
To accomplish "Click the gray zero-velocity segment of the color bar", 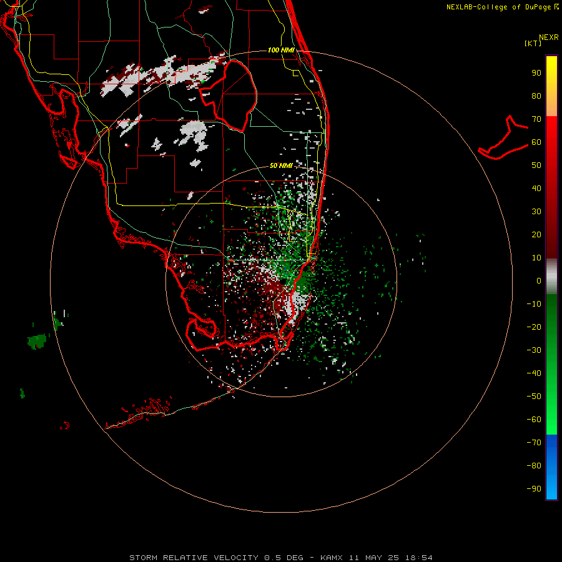I will click(551, 277).
